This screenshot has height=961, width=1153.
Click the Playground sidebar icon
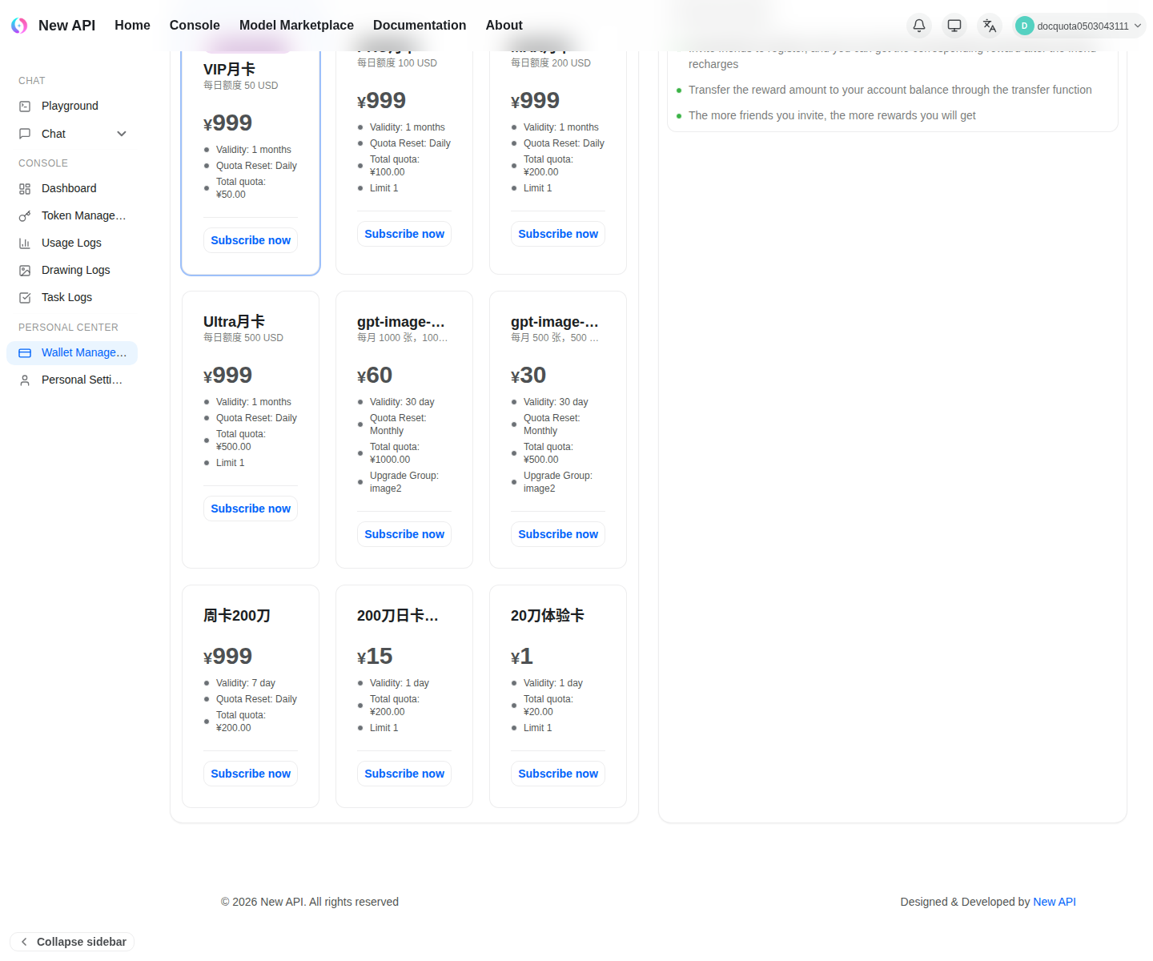pyautogui.click(x=25, y=106)
